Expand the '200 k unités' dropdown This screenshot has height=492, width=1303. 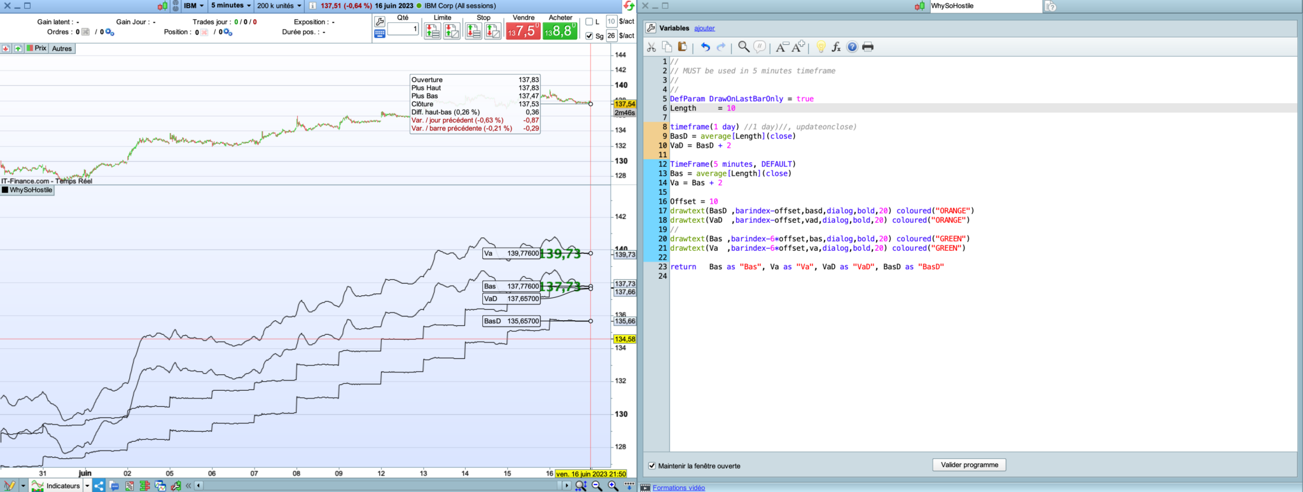279,6
